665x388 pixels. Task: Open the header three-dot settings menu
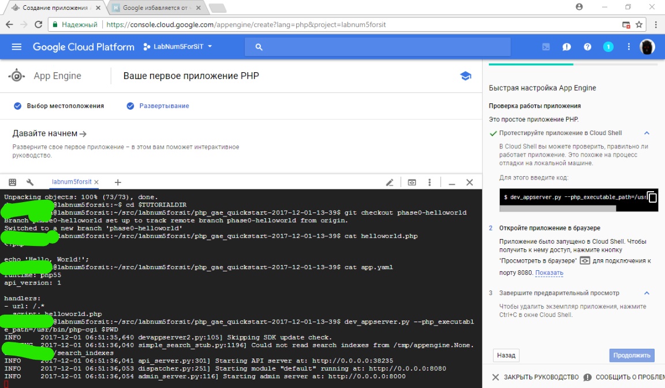[x=629, y=47]
